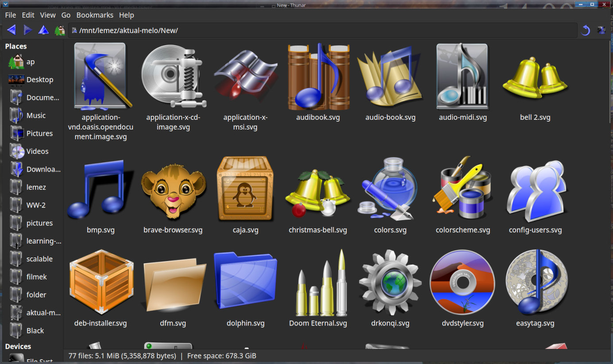613x364 pixels.
Task: Open Desktop in Places sidebar
Action: (x=32, y=80)
